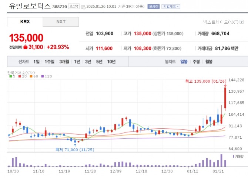Switch line chart to 3개월
248x178 pixels.
pyautogui.click(x=65, y=62)
